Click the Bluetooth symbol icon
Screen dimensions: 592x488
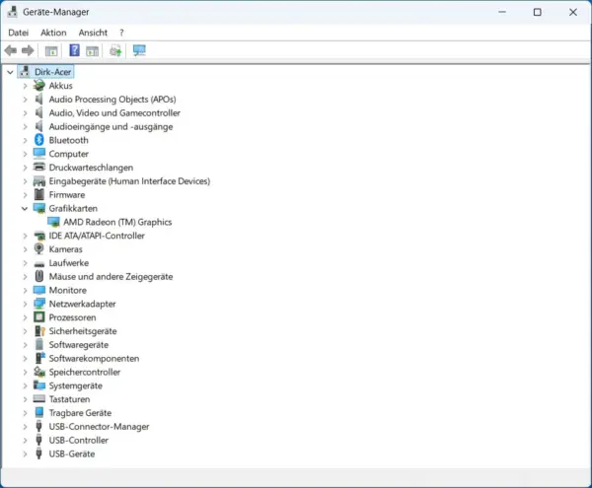tap(38, 140)
